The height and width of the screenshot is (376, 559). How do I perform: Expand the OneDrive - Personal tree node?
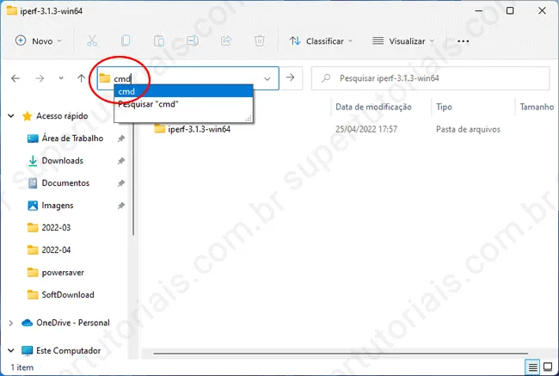click(x=10, y=323)
